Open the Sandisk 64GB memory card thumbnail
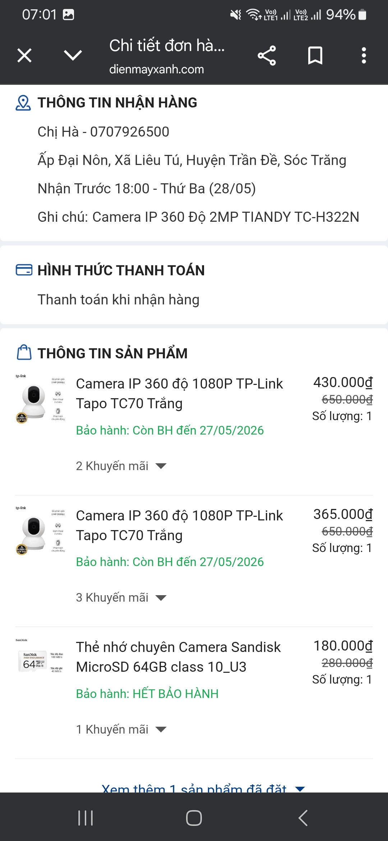 click(x=40, y=661)
